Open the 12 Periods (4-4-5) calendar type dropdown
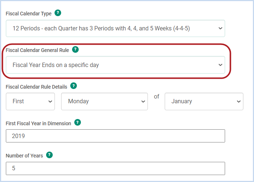Image resolution: width=254 pixels, height=182 pixels. pos(115,28)
